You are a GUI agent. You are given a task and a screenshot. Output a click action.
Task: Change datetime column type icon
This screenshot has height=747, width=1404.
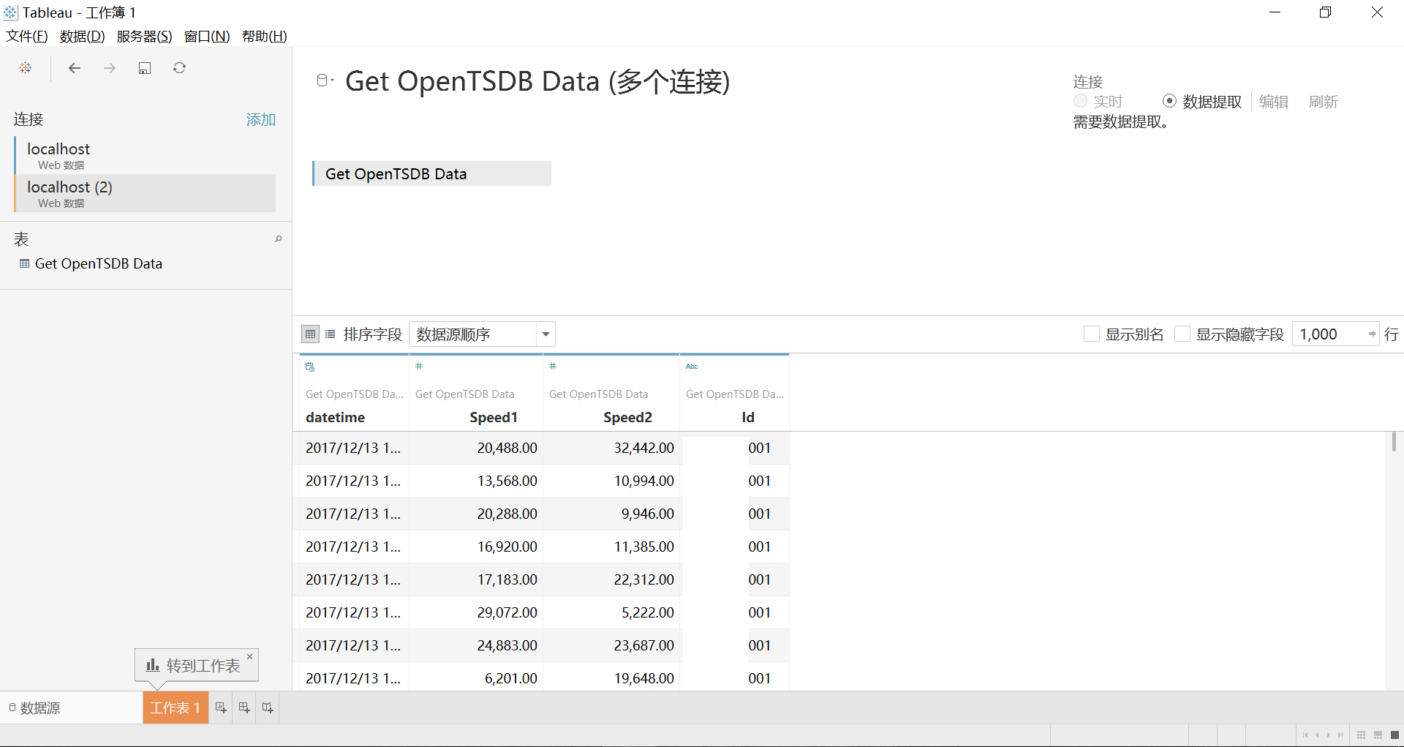click(x=310, y=367)
